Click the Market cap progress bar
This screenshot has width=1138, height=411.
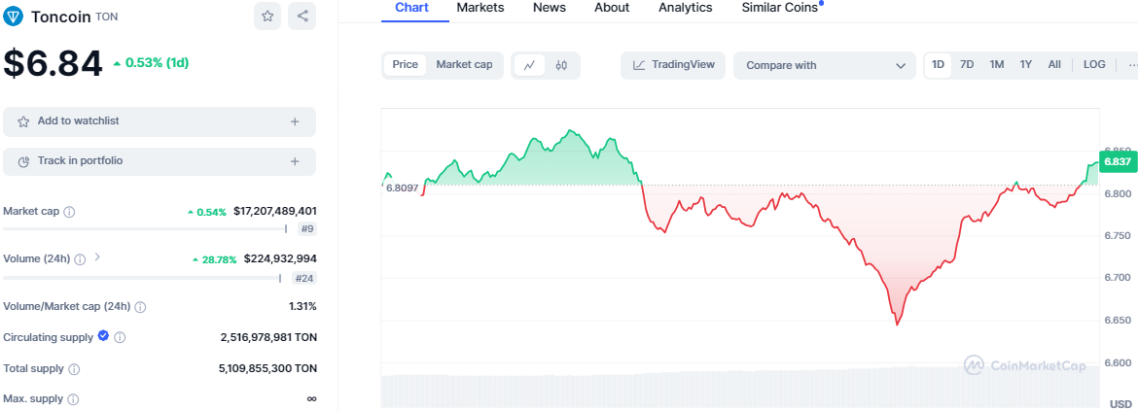(145, 229)
